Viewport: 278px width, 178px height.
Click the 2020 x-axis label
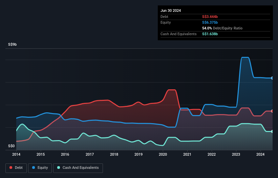(x=163, y=154)
